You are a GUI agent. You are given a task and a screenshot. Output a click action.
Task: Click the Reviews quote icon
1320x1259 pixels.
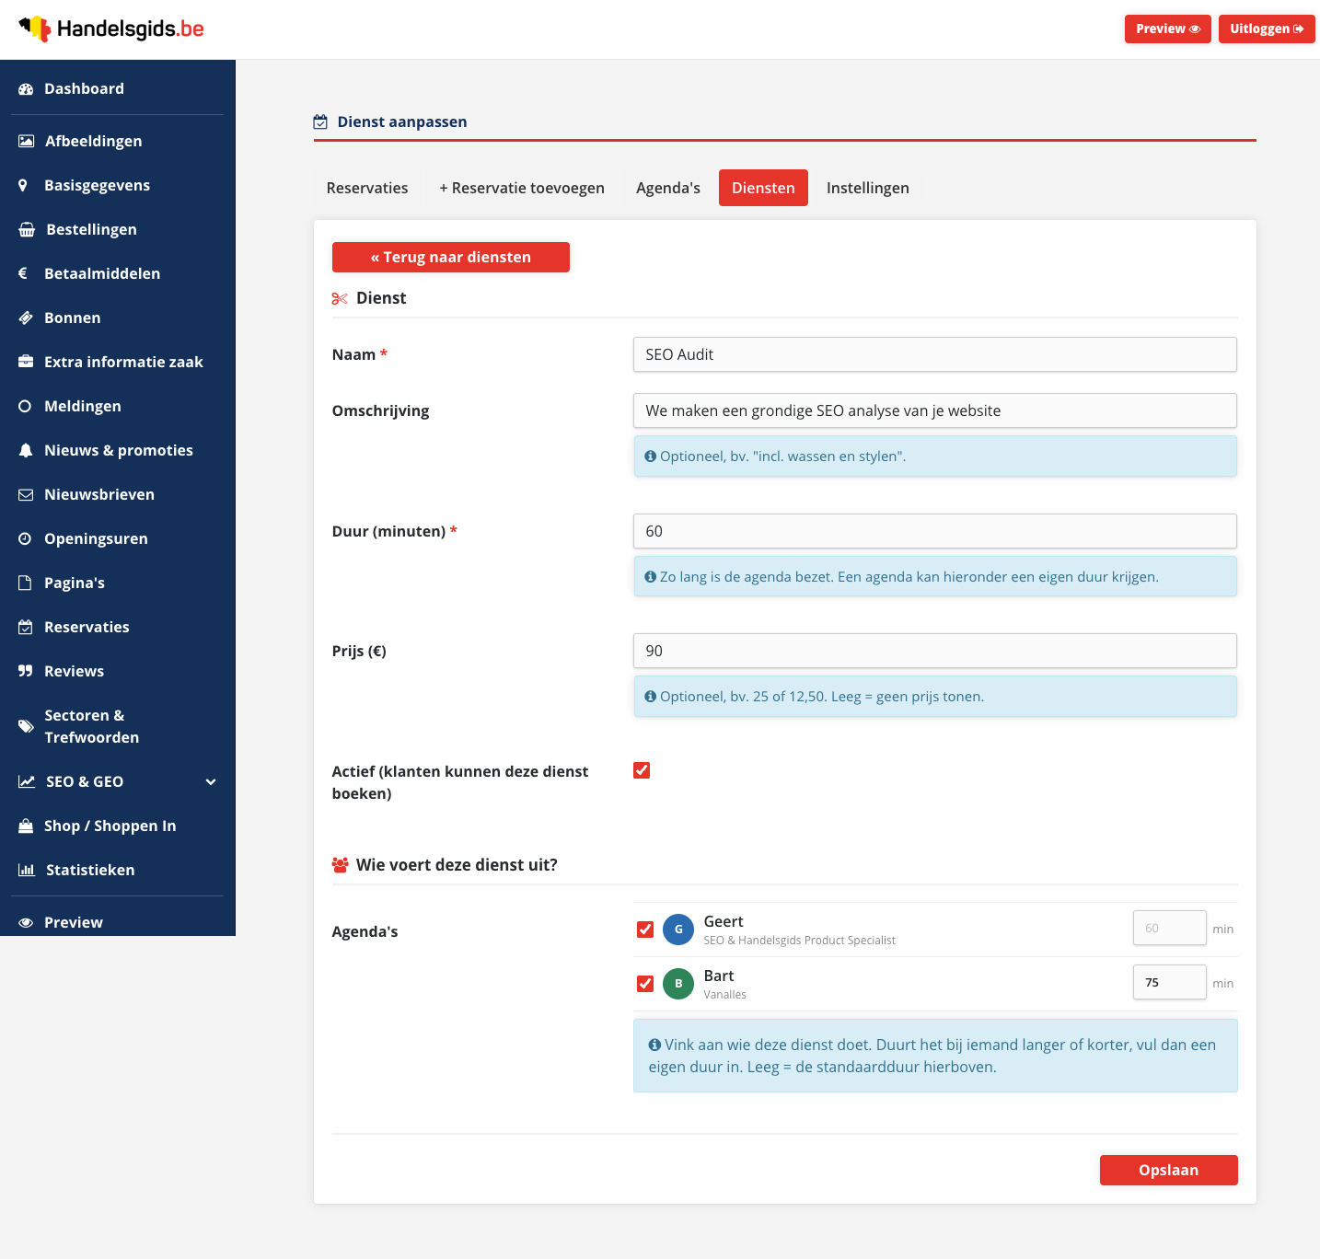point(26,671)
